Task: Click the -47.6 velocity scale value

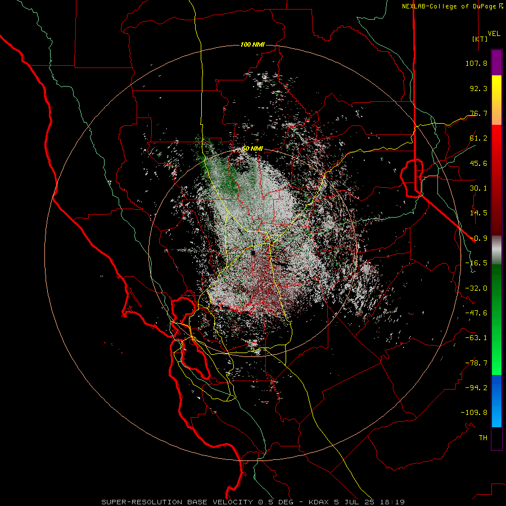Action: click(476, 313)
